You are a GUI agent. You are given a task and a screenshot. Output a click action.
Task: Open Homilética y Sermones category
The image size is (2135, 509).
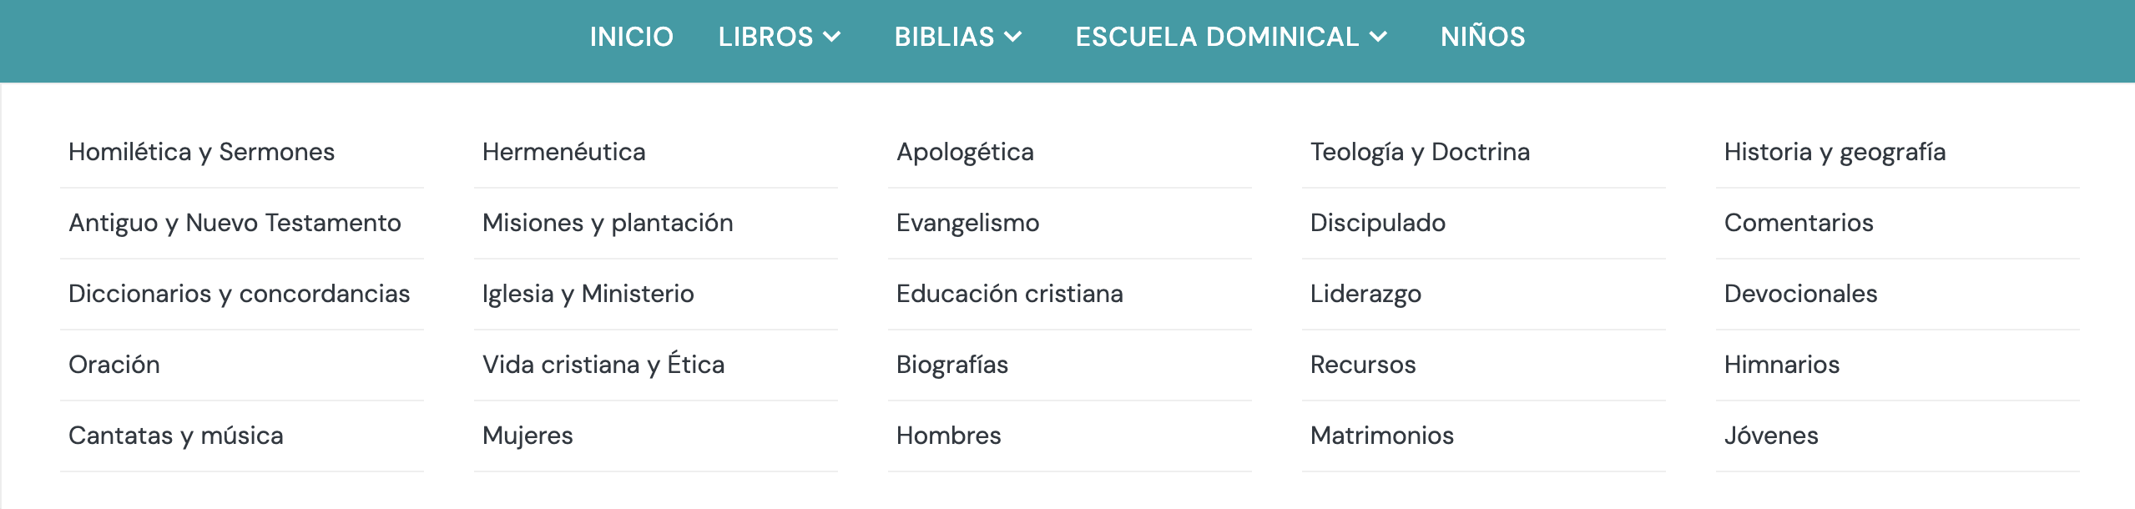(201, 152)
